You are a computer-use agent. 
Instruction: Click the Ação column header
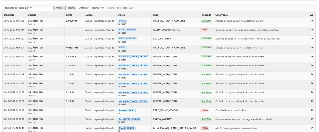click(155, 15)
